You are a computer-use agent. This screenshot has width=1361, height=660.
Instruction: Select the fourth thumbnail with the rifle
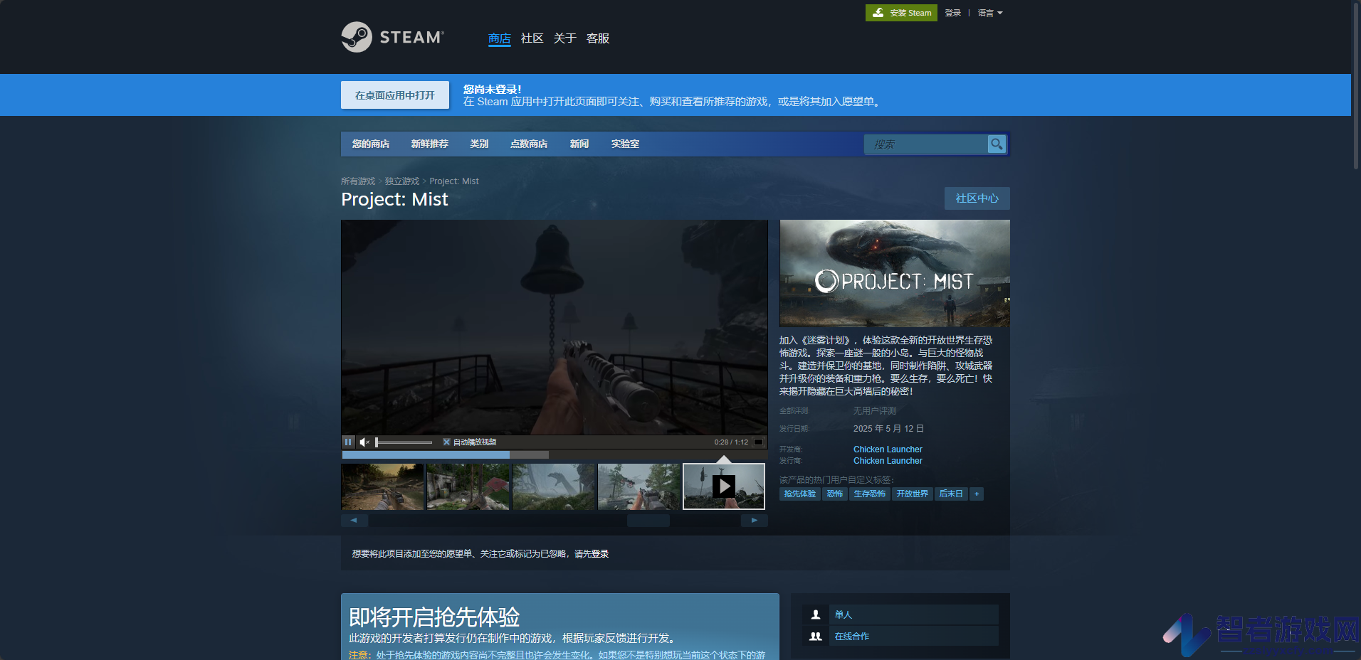[x=639, y=486]
